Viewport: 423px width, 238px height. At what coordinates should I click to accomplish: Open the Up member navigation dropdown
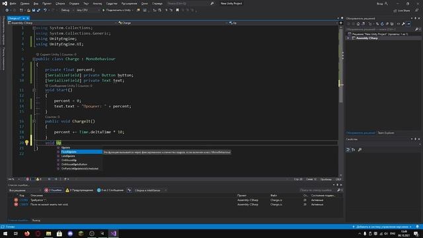coord(283,23)
